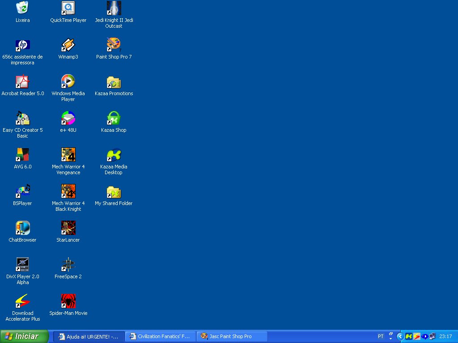Viewport: 458px width, 343px height.
Task: Click the language bar restore icon
Action: [x=391, y=334]
